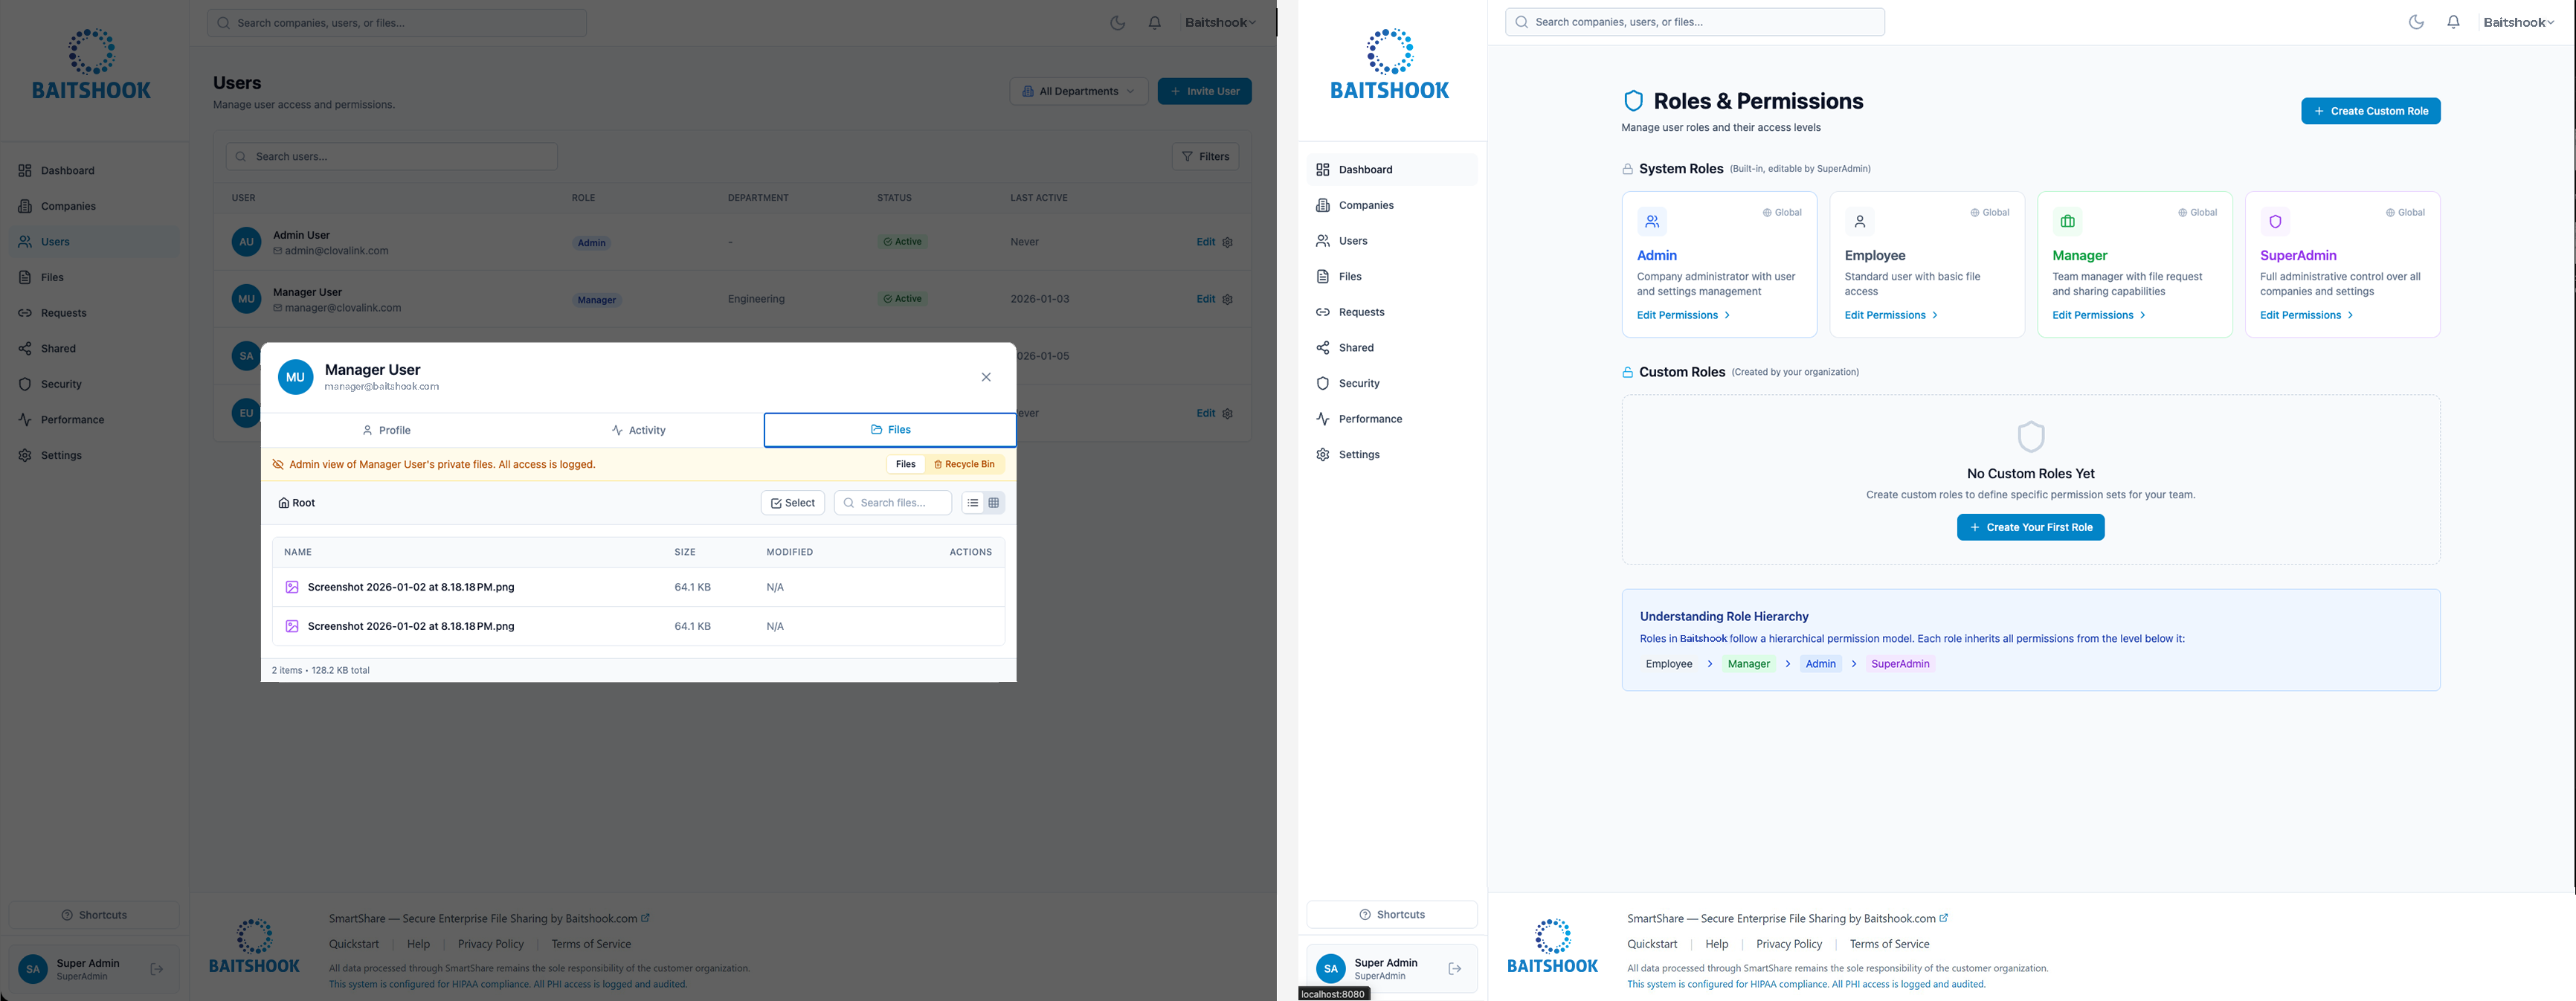Switch to the Activity tab
This screenshot has width=2576, height=1001.
click(638, 430)
